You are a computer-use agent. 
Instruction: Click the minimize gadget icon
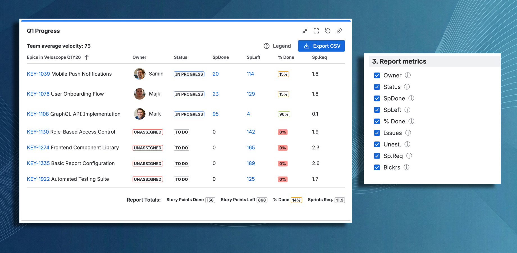coord(305,31)
